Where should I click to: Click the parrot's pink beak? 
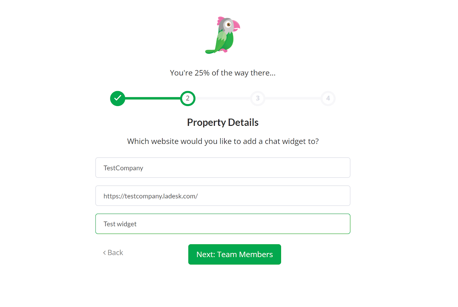236,25
